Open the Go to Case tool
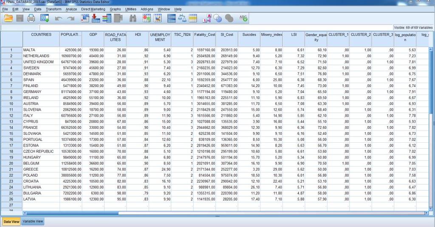435x227 pixels. [x=85, y=19]
